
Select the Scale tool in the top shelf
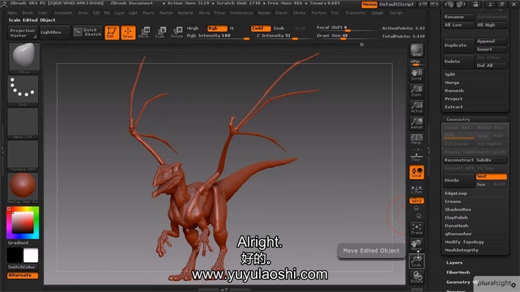tap(160, 33)
